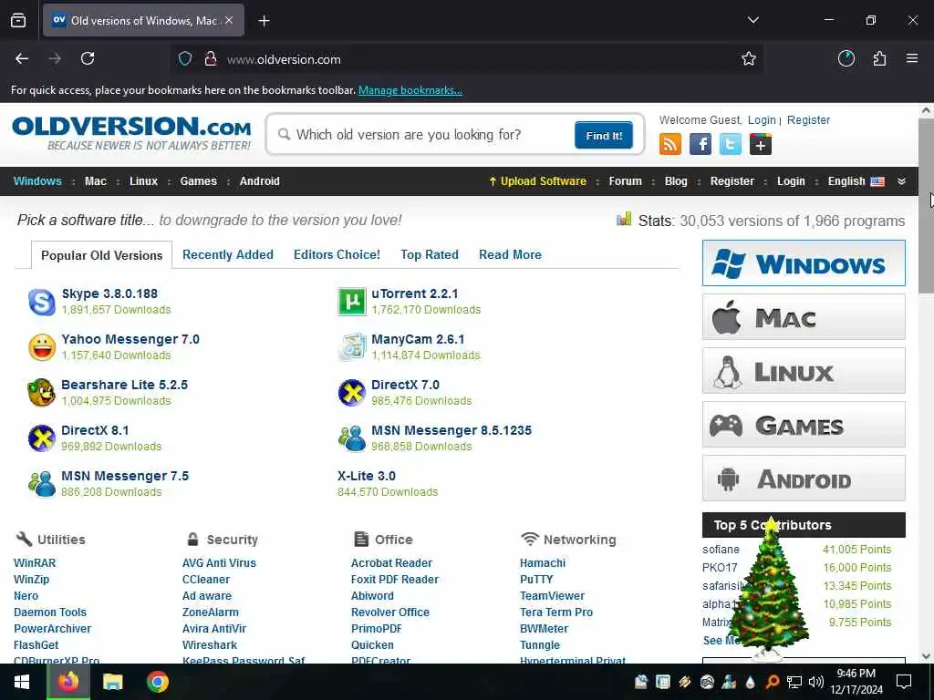
Task: Click the uTorrent app icon
Action: coord(351,302)
